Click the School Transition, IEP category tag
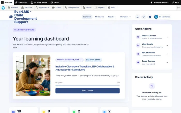 click(x=69, y=60)
